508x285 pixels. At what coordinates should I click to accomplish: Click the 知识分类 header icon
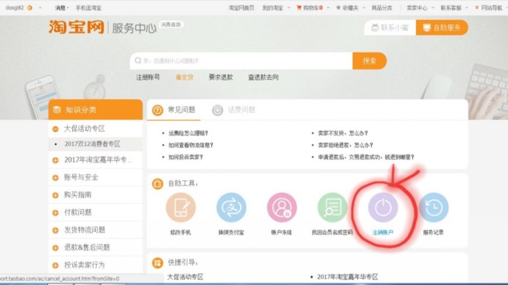(x=57, y=110)
